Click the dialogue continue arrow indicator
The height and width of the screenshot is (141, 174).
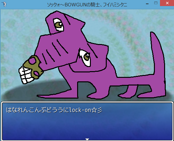tap(87, 139)
